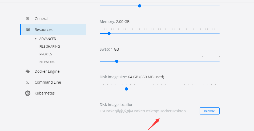Click the Swap slider handle
Viewport: 254px width, 131px height.
pyautogui.click(x=117, y=61)
